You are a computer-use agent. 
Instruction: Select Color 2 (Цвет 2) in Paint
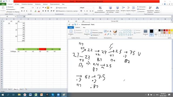[156, 33]
